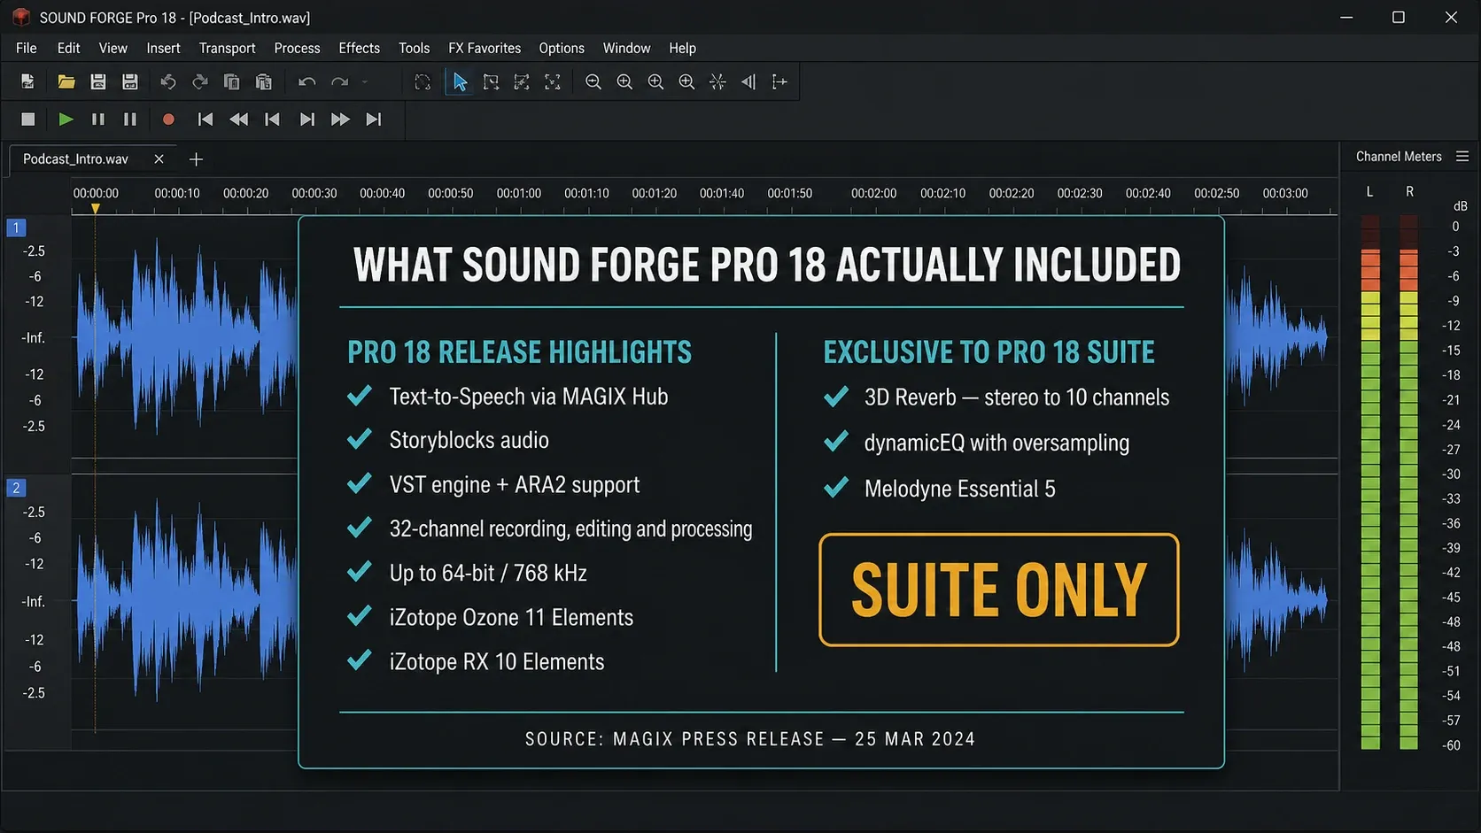Open the undo/redo history dropdown arrow
The height and width of the screenshot is (833, 1481).
pyautogui.click(x=364, y=82)
